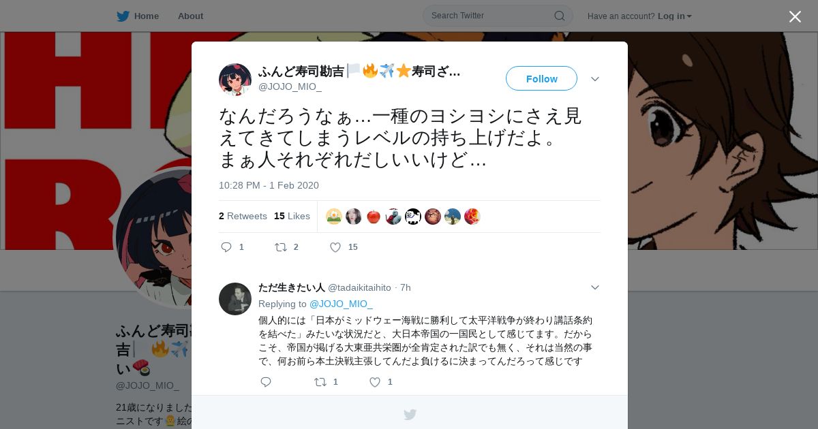The width and height of the screenshot is (818, 429).
Task: Click the Twitter bird Home icon
Action: click(123, 16)
